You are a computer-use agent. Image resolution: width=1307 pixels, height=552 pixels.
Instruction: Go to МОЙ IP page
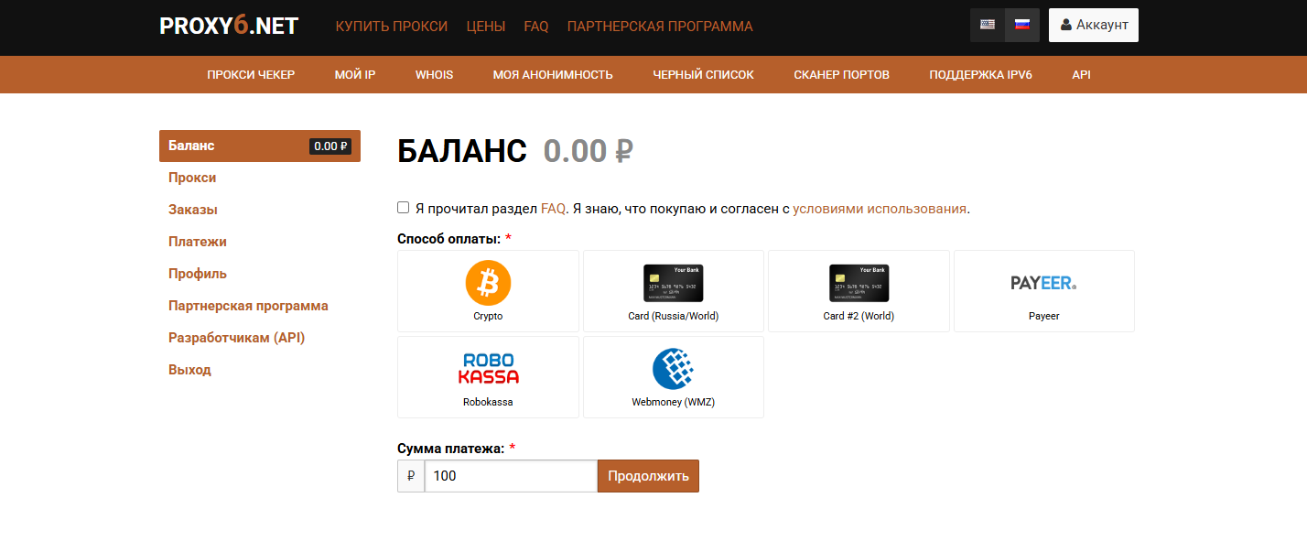[355, 75]
